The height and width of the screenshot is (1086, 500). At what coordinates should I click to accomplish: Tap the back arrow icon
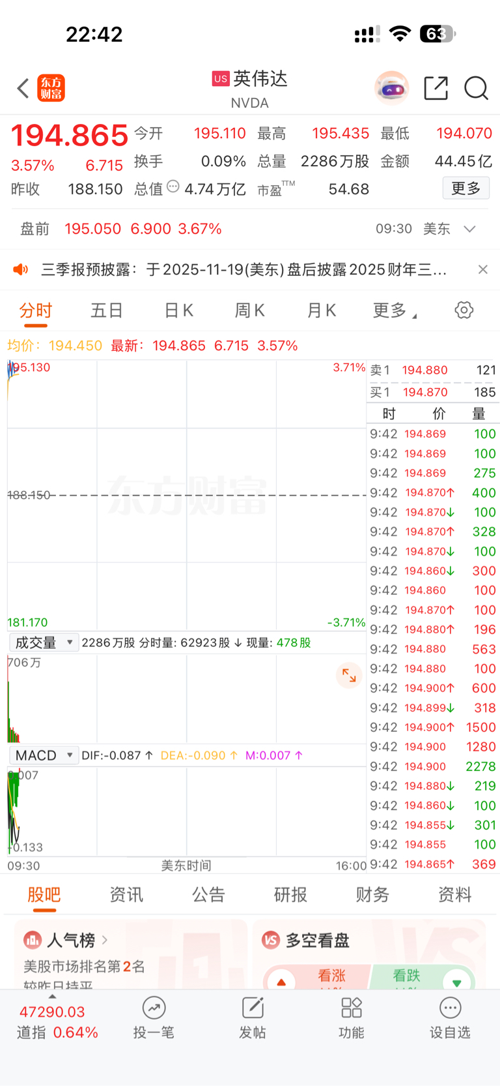coord(23,88)
